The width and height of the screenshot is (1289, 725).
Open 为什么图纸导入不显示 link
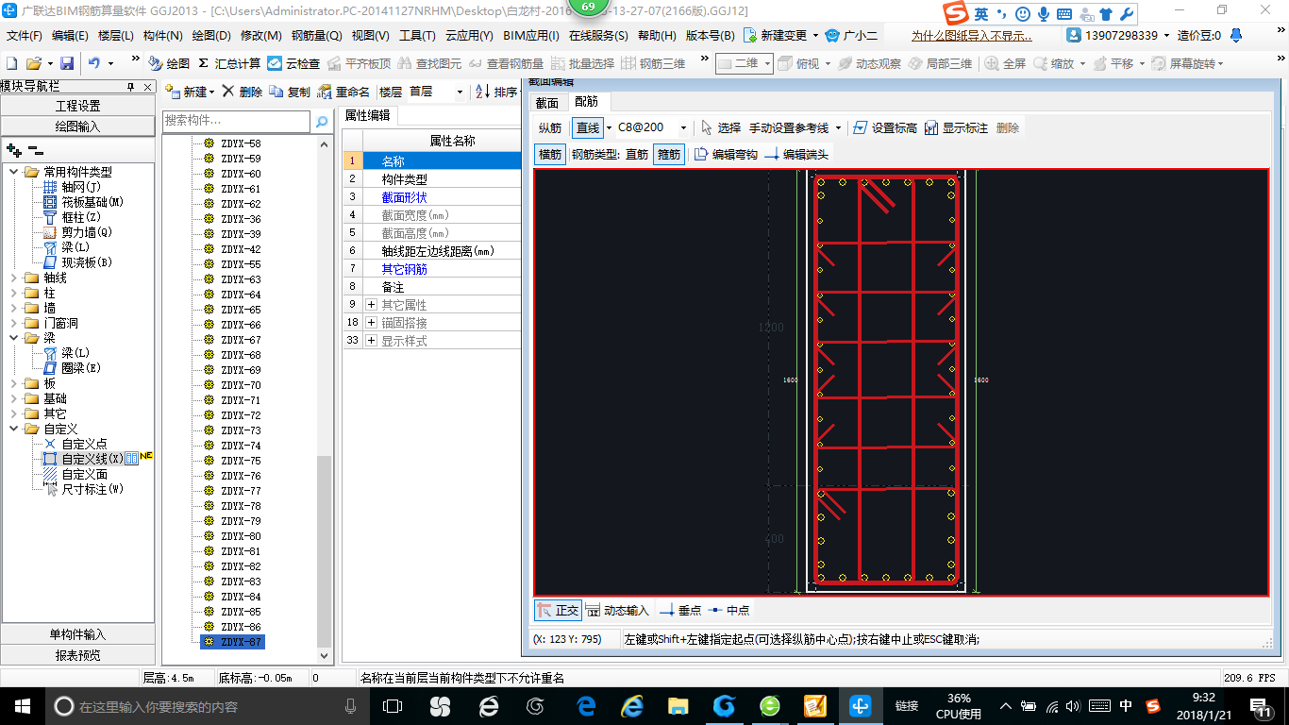pyautogui.click(x=972, y=35)
